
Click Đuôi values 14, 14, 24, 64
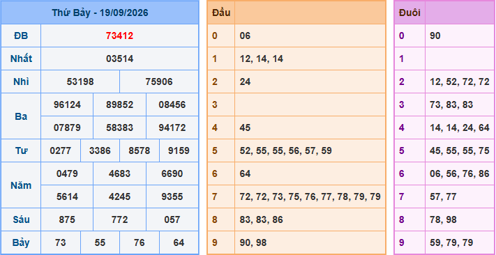[x=459, y=127]
